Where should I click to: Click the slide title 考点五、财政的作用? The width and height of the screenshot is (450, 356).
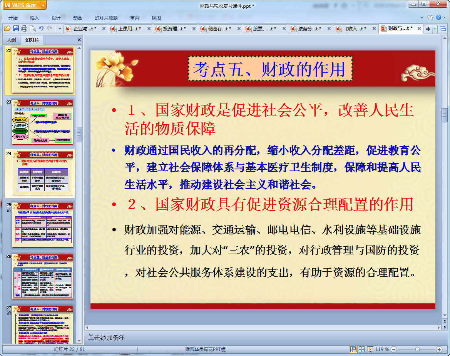270,69
